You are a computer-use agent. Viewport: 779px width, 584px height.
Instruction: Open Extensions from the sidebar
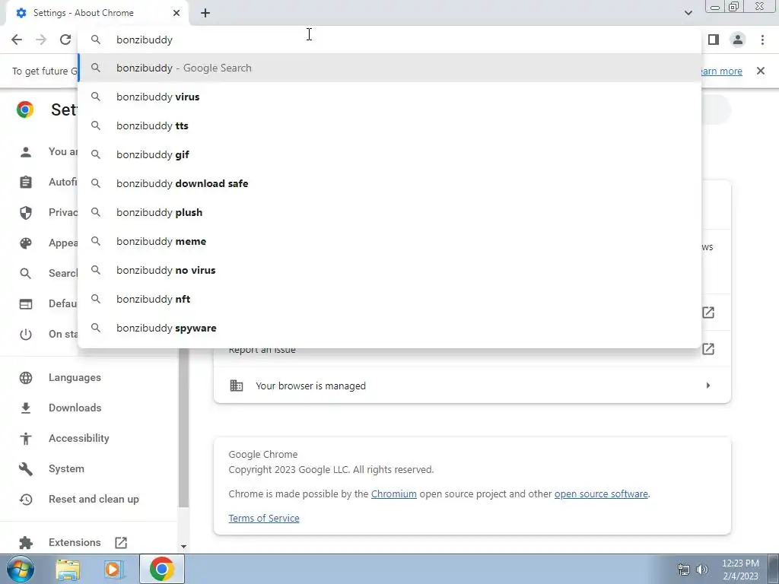pos(75,542)
